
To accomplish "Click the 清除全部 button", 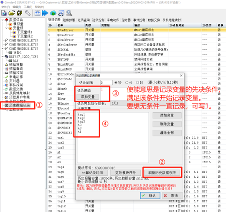I will click(x=167, y=133).
